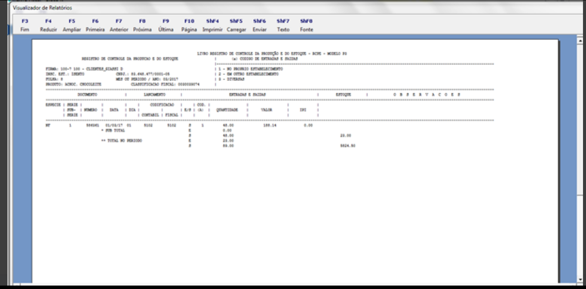Click the QUANTIDADE column label

(x=227, y=110)
